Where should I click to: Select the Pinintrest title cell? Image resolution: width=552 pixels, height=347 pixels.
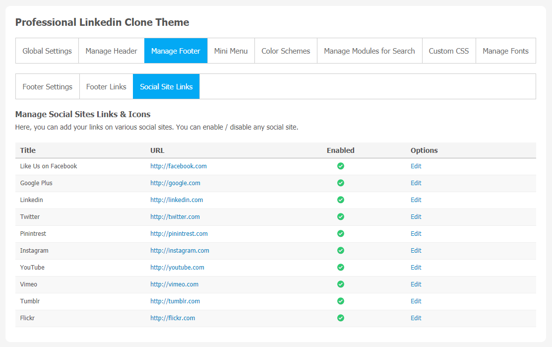click(x=33, y=234)
